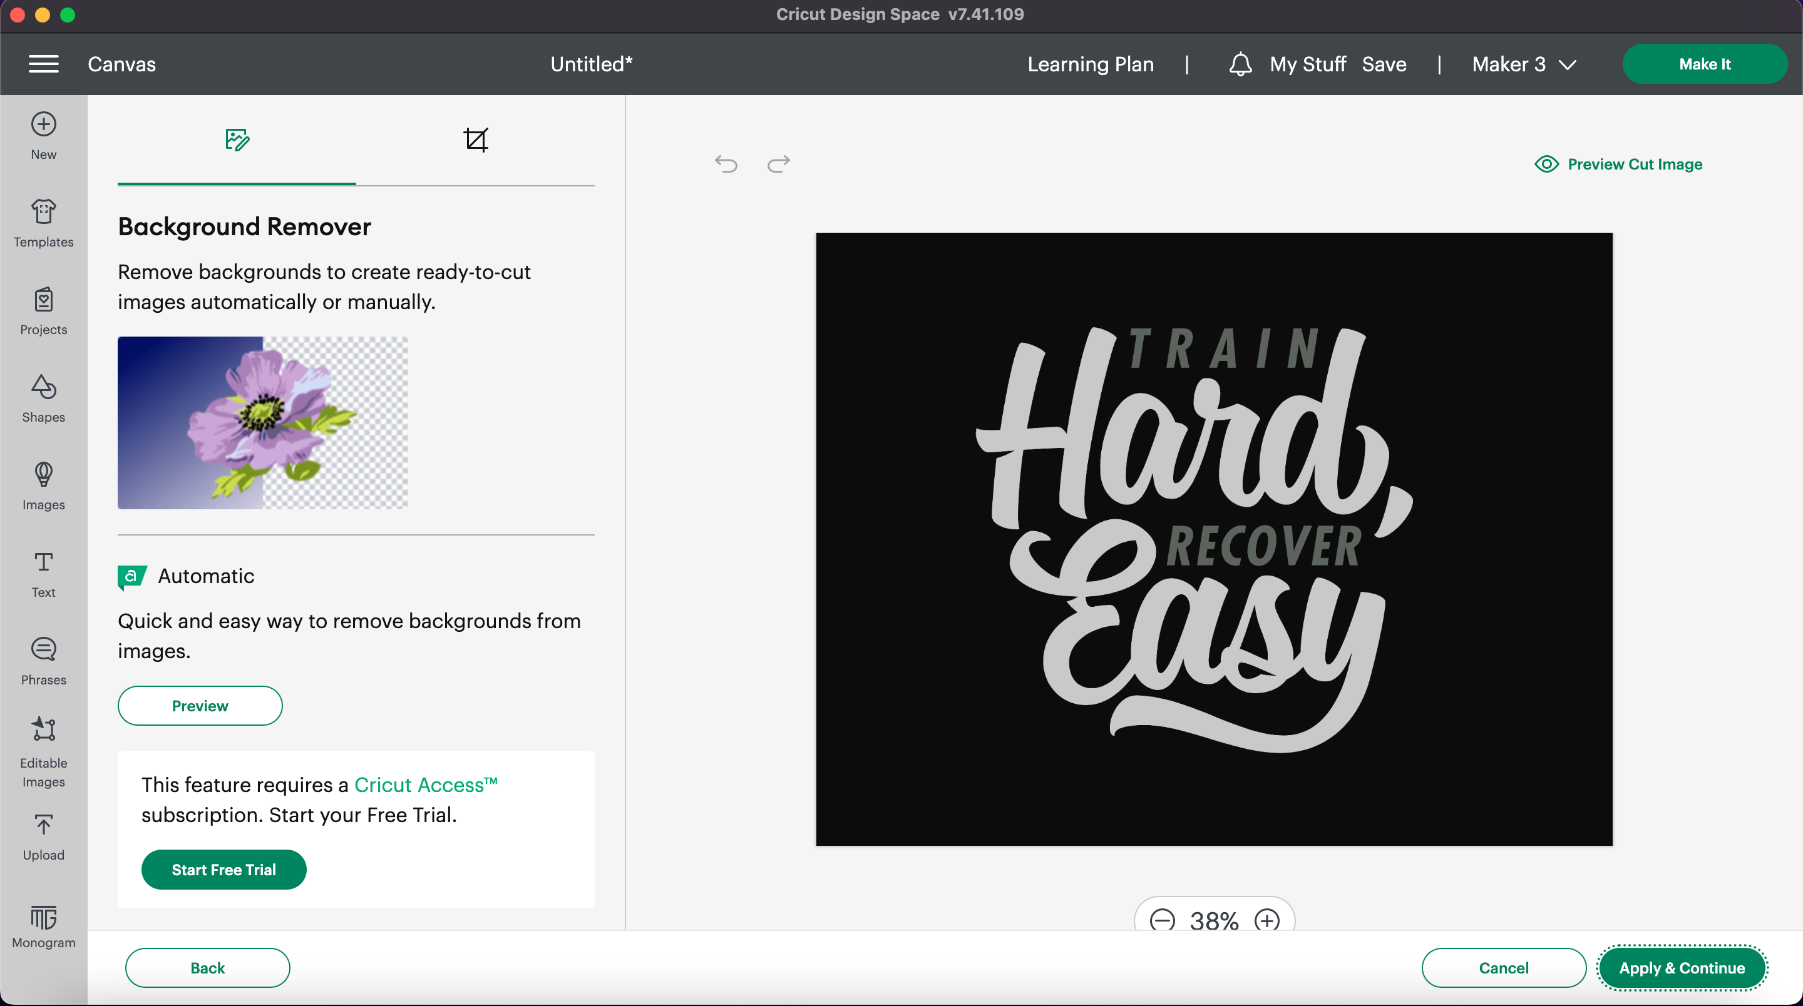
Task: Follow the Cricut Access link
Action: coord(425,785)
